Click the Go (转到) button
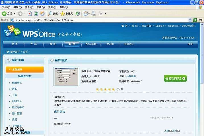The image size is (204, 136). pyautogui.click(x=198, y=20)
